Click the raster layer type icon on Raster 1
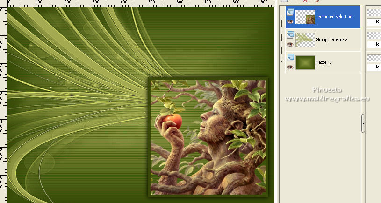Image resolution: width=381 pixels, height=203 pixels. pyautogui.click(x=290, y=58)
